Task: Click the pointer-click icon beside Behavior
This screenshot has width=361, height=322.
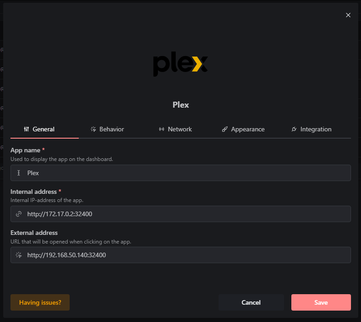Action: coord(93,129)
